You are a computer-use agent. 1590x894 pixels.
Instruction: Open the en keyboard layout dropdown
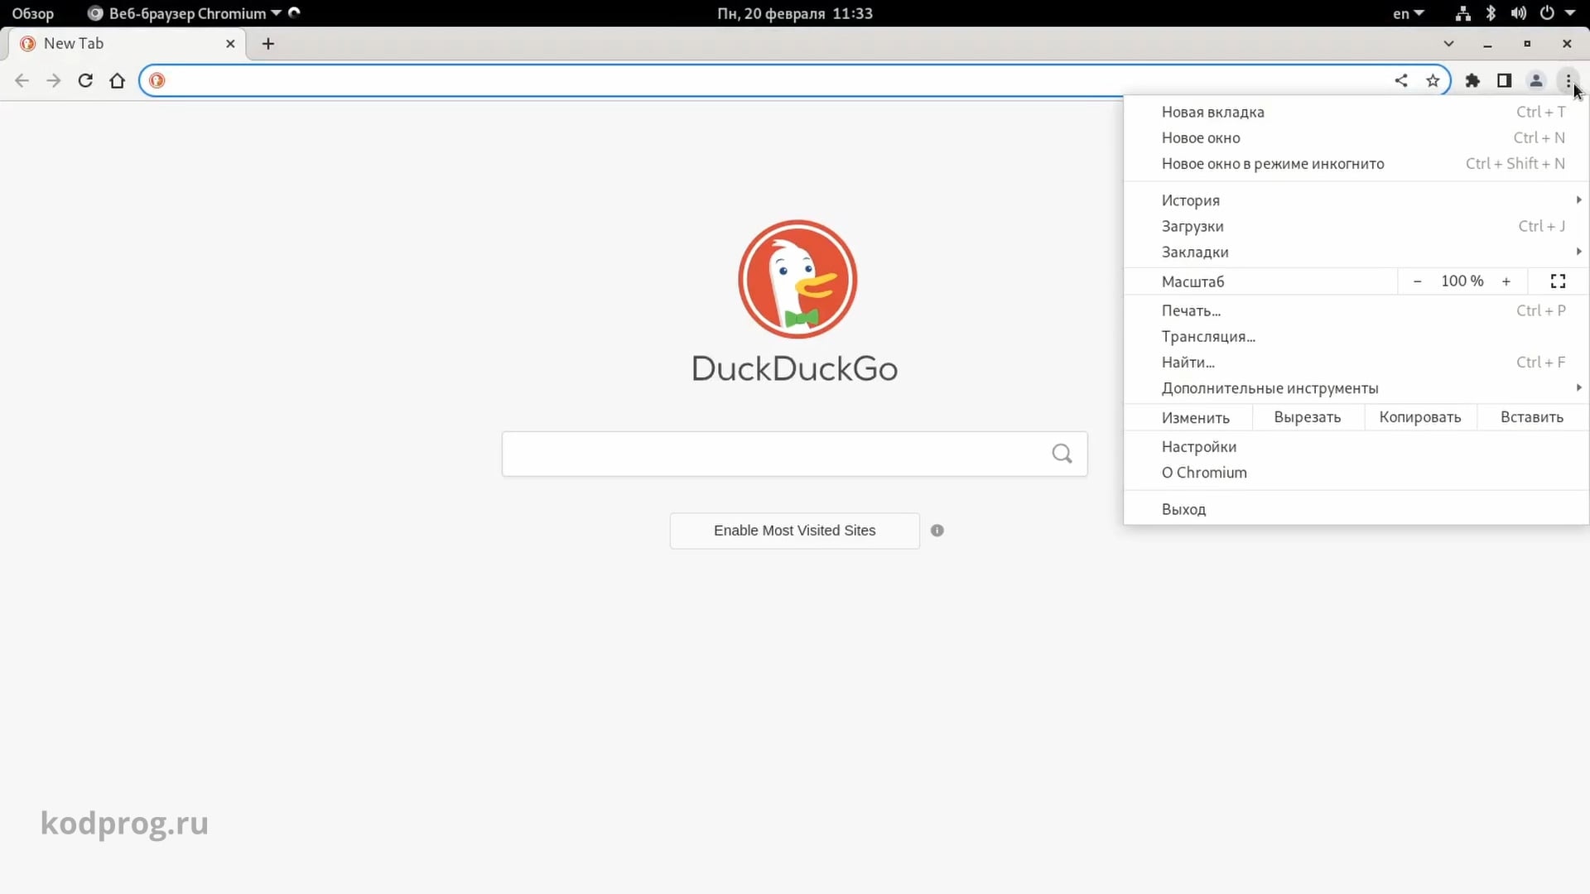tap(1408, 13)
